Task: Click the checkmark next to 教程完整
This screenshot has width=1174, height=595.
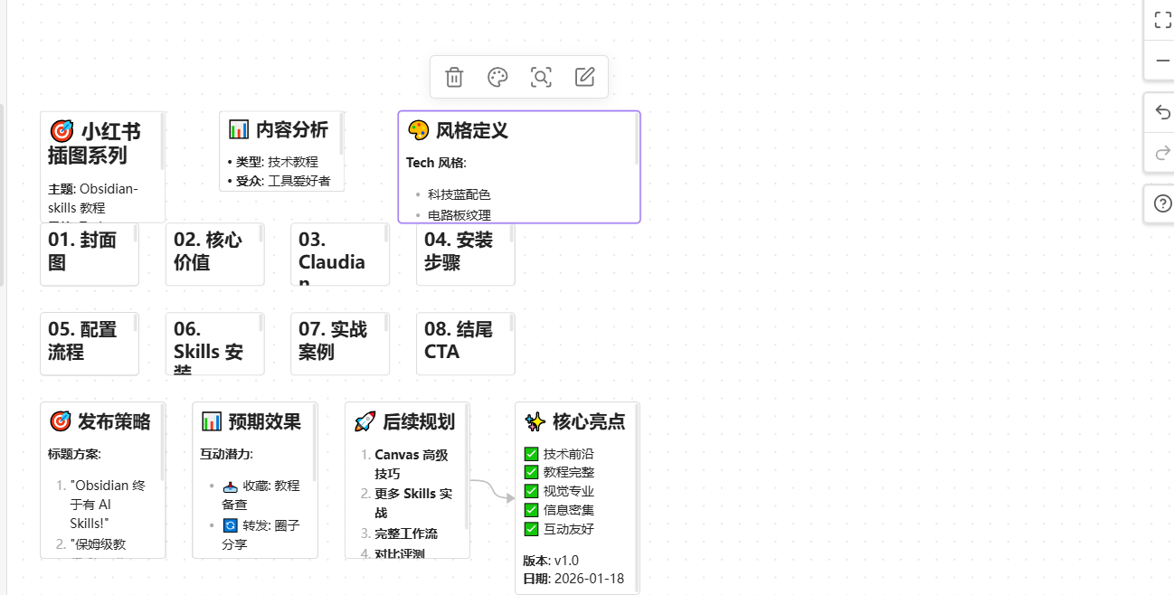Action: coord(531,472)
